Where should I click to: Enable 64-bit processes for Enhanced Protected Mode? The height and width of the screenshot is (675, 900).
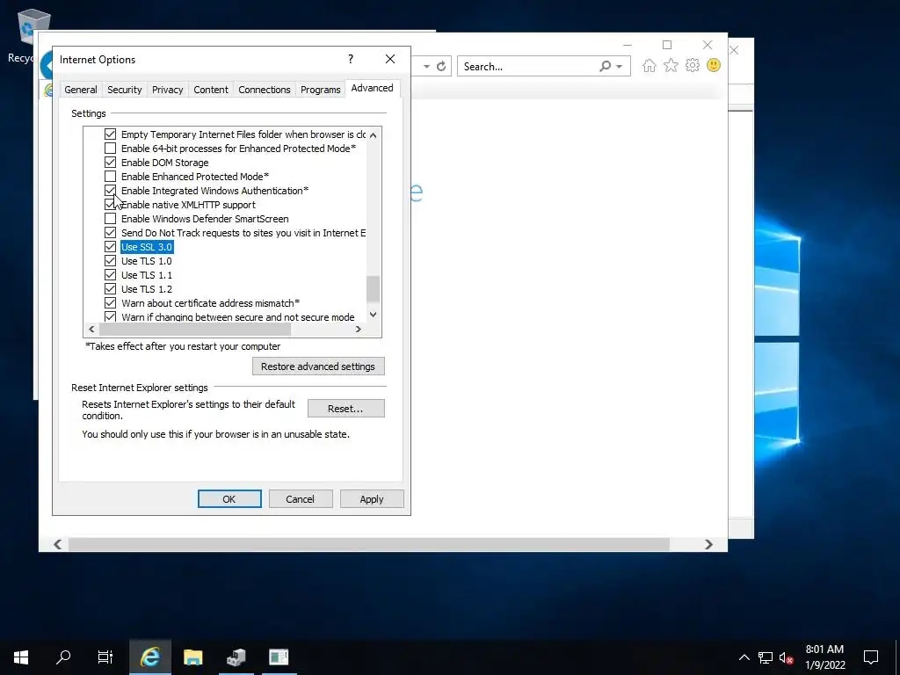(x=110, y=148)
